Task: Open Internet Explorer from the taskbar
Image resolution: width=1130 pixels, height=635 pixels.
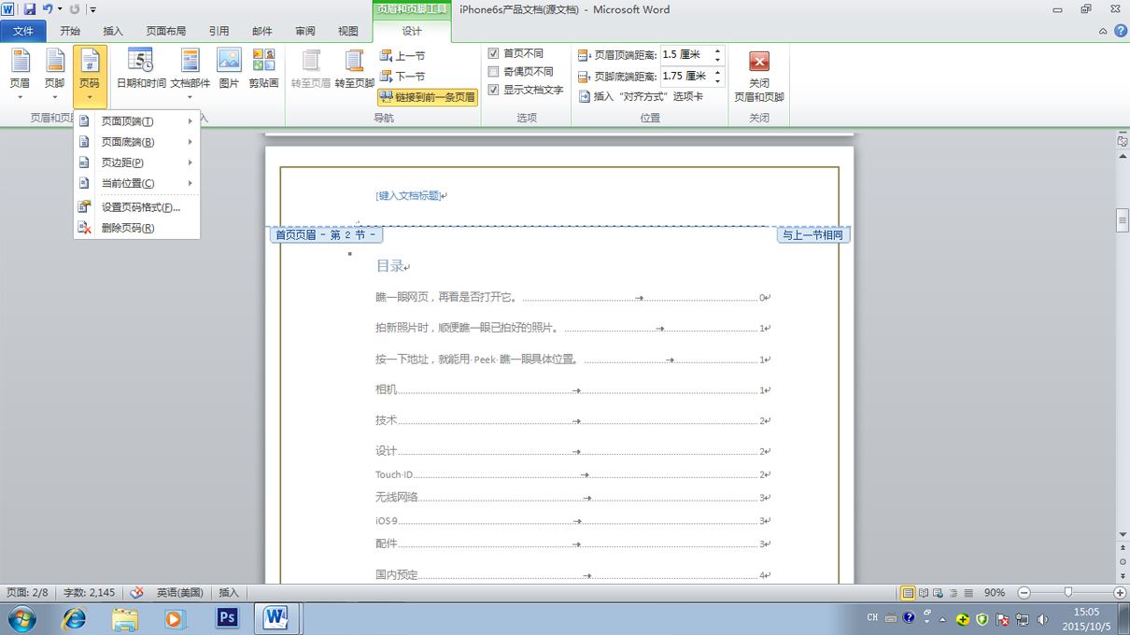Action: tap(74, 617)
